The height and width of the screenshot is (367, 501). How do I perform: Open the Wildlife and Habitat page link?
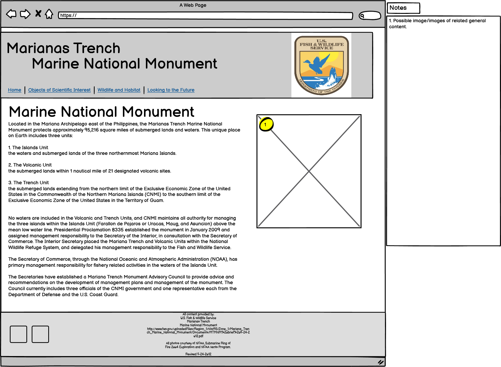[119, 90]
